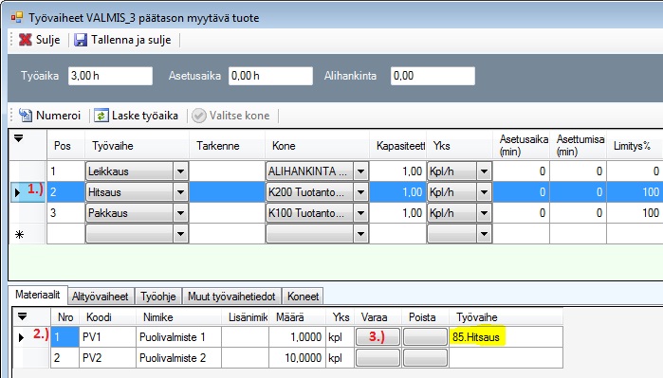Click Pos cell 1 in Leikkaus row
The height and width of the screenshot is (378, 663).
click(65, 171)
